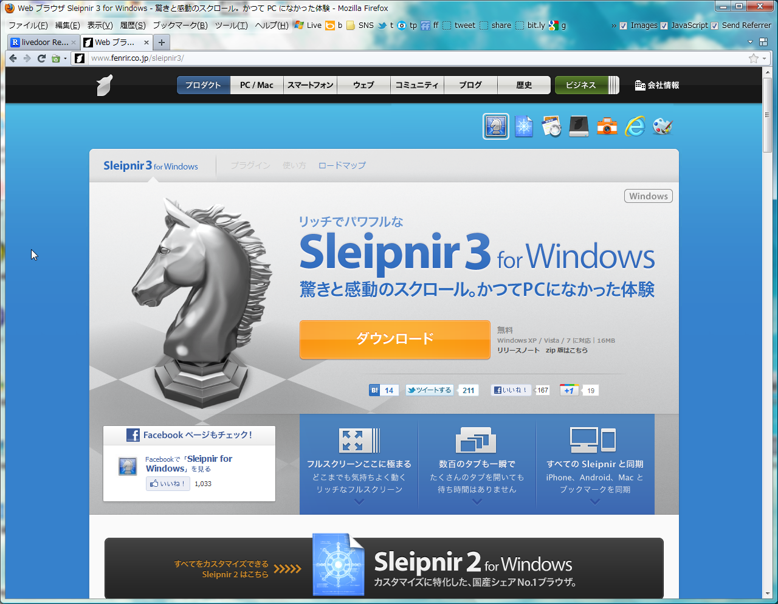
Task: Expand the bookmarks toolbar overflow chevron
Action: pos(613,26)
